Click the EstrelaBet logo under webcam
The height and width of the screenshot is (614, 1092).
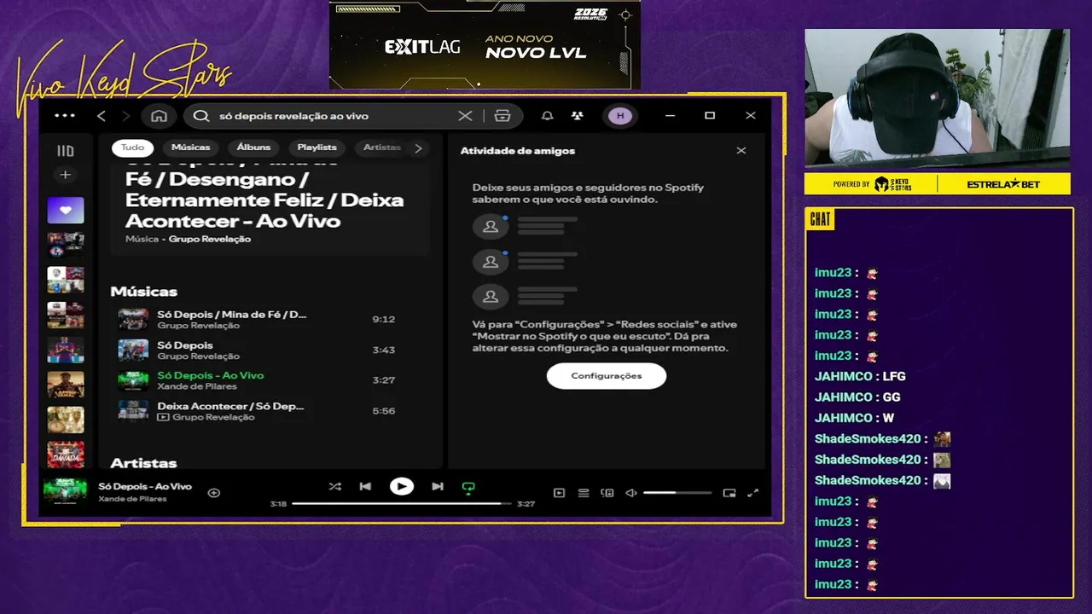(x=1003, y=184)
